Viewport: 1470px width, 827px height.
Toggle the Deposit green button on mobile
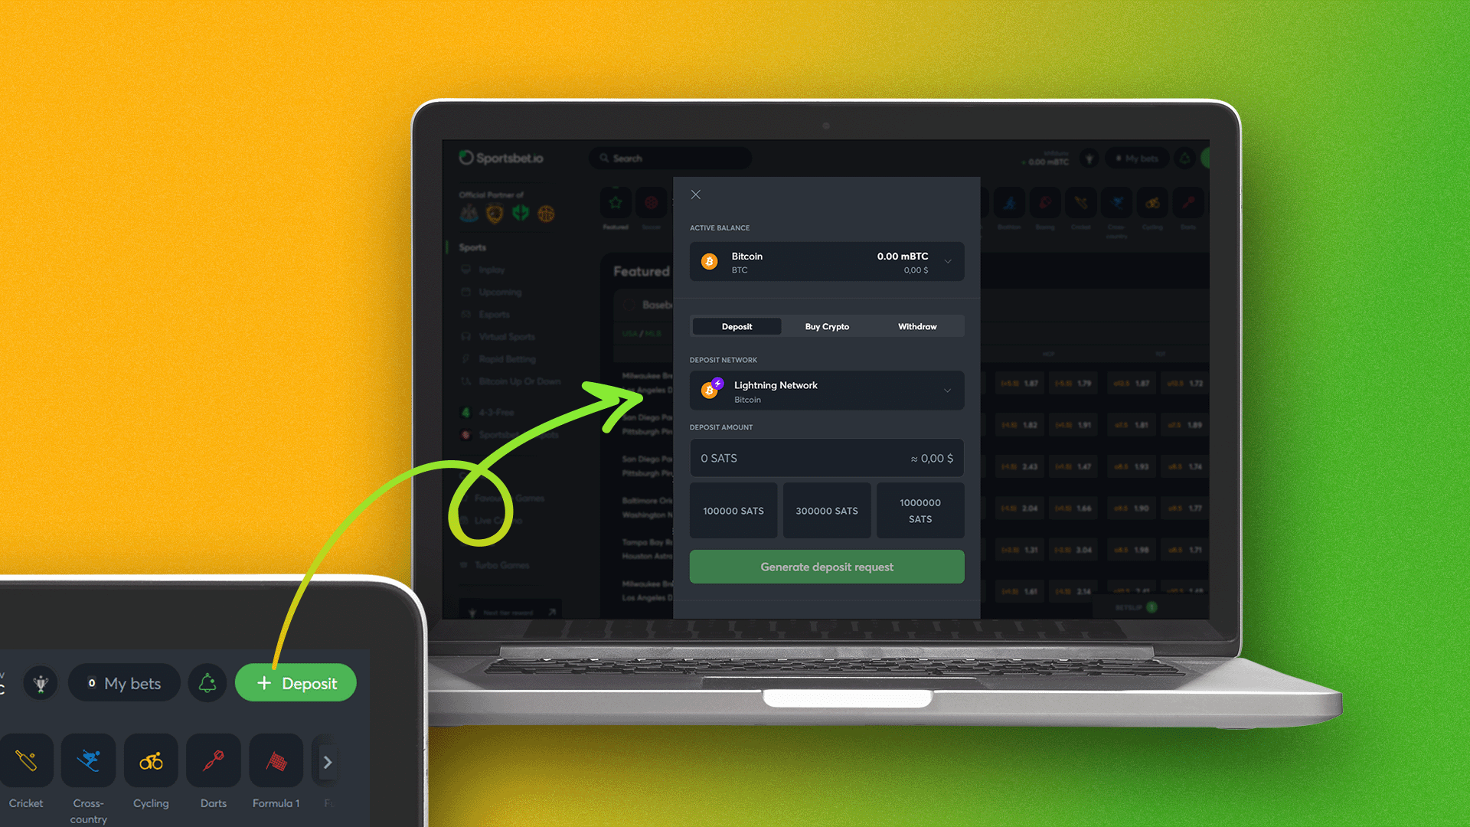click(296, 684)
